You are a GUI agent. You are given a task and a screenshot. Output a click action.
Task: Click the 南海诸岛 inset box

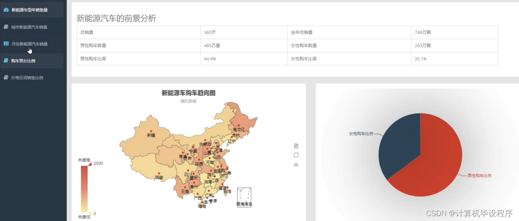(x=244, y=197)
